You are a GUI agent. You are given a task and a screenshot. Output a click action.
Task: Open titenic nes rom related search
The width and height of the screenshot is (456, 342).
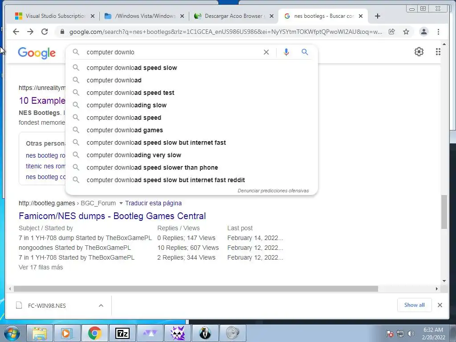[46, 166]
